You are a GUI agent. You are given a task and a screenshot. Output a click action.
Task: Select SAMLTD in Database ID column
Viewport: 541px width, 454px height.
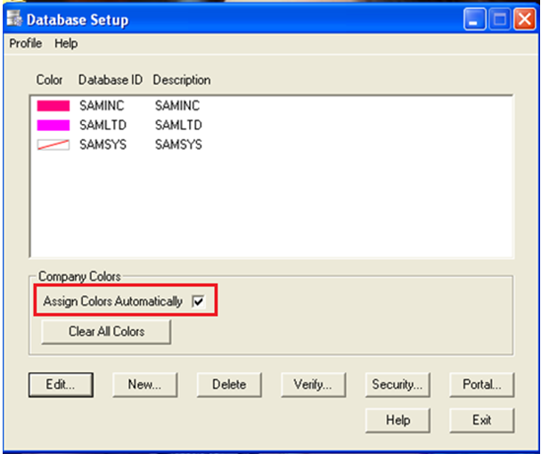[102, 125]
